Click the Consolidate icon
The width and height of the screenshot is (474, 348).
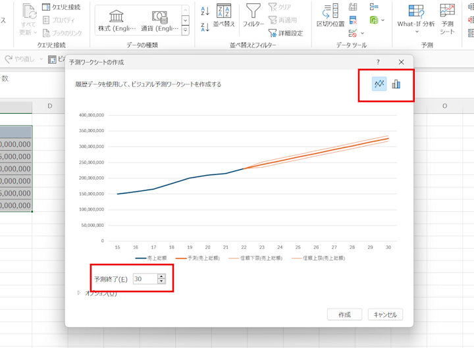click(x=374, y=7)
